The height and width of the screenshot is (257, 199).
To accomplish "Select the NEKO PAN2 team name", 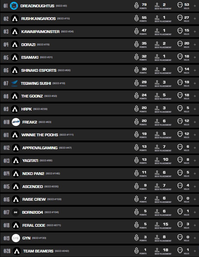I will (33, 173).
